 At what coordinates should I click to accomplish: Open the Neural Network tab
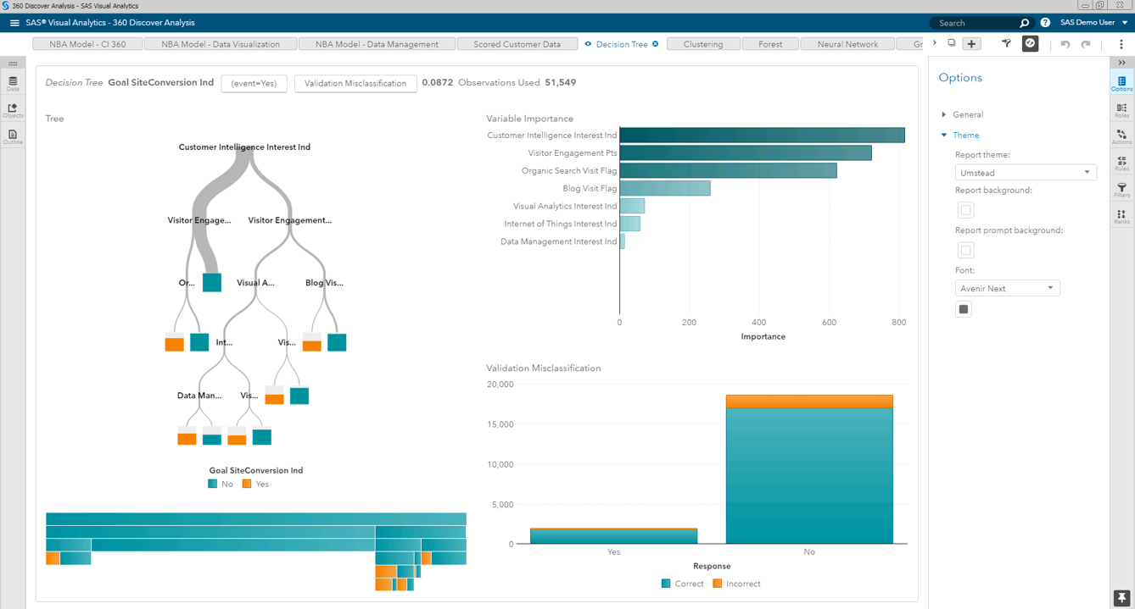(x=847, y=44)
